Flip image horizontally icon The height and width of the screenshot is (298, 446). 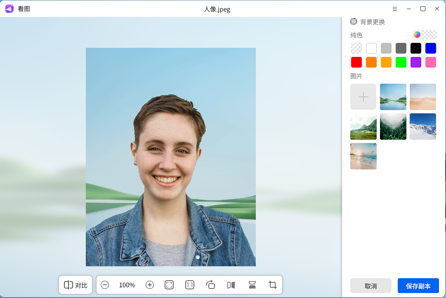[x=231, y=285]
